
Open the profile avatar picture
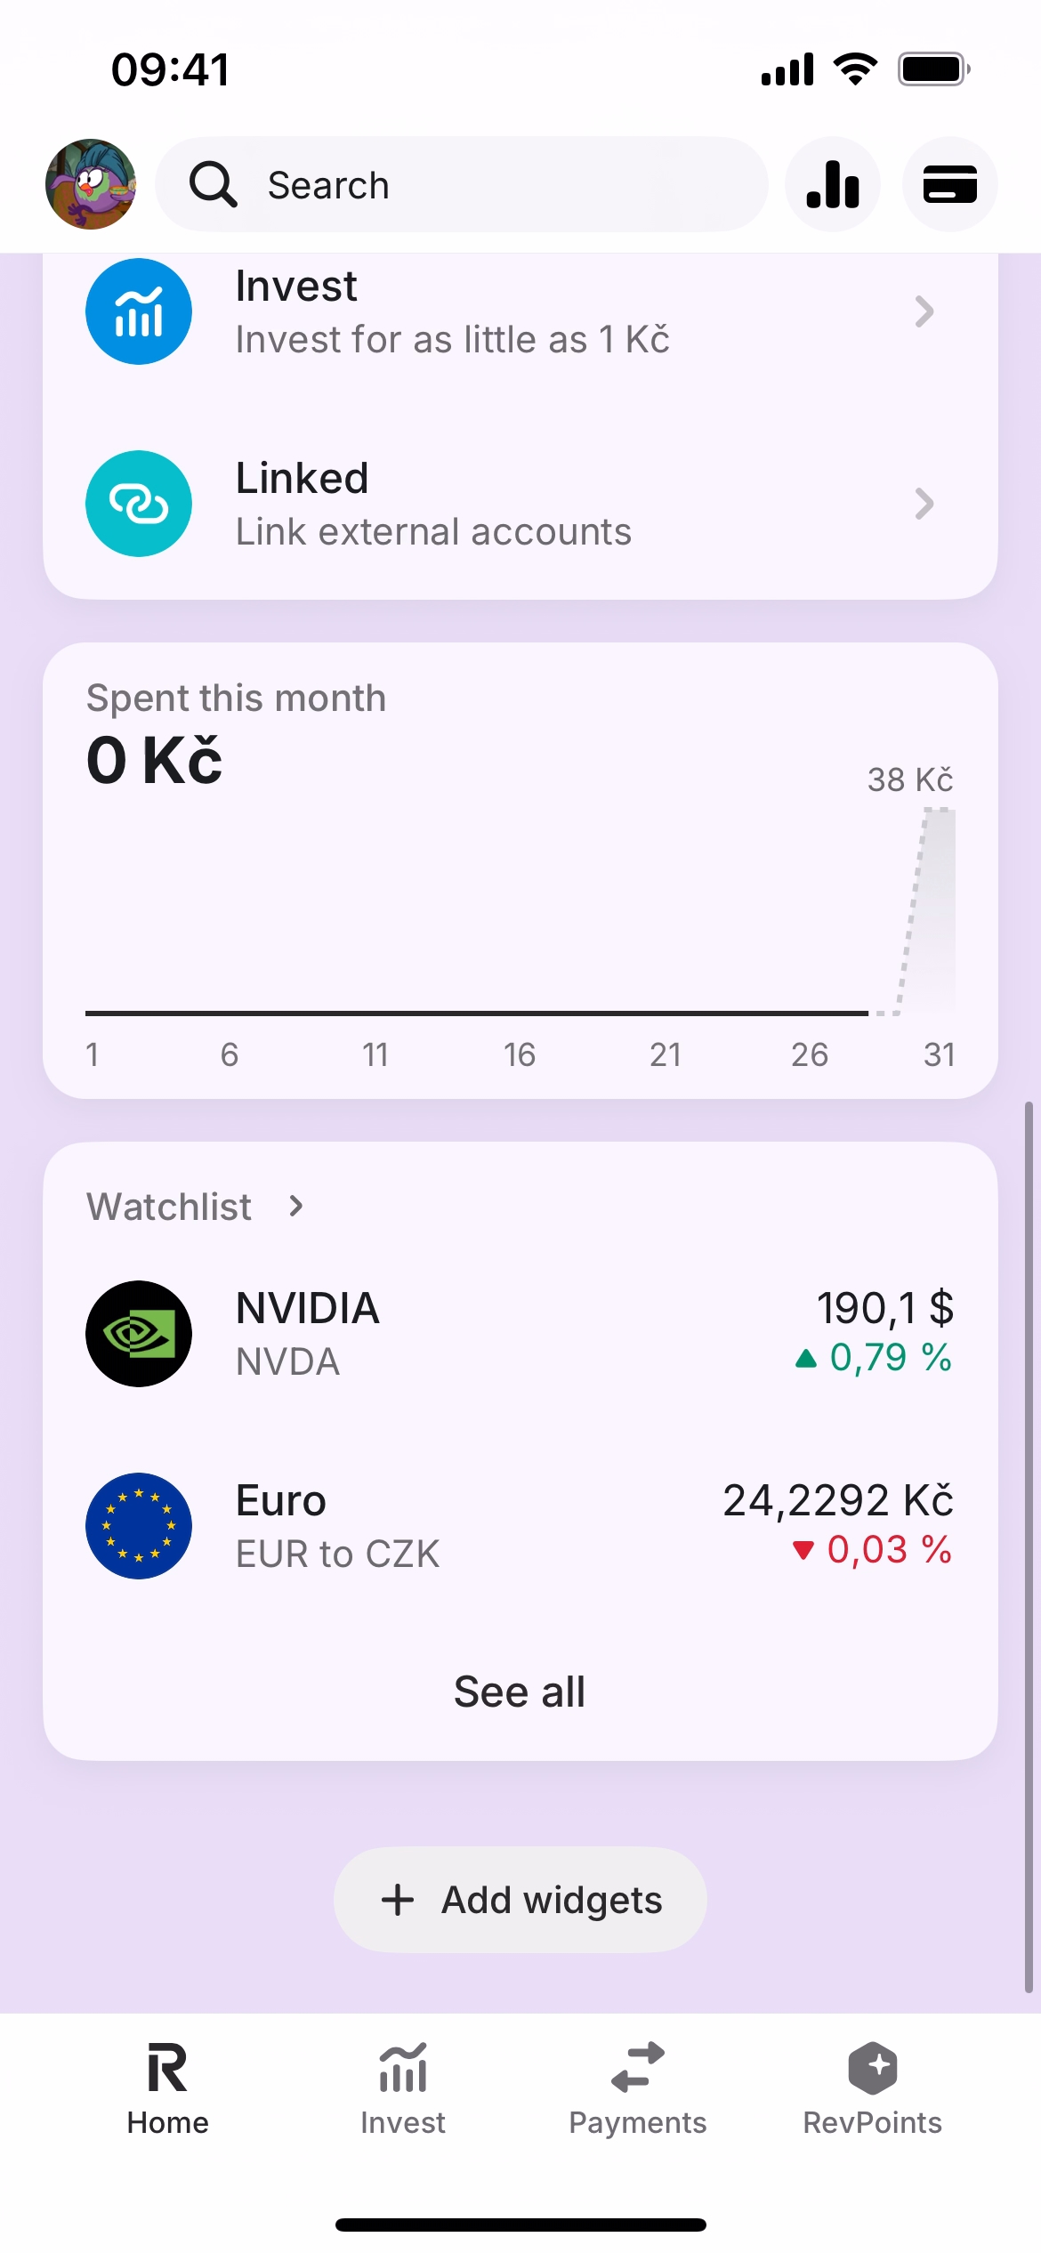coord(91,184)
